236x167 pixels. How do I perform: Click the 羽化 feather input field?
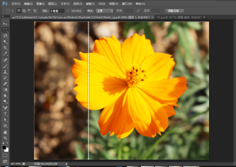click(57, 11)
